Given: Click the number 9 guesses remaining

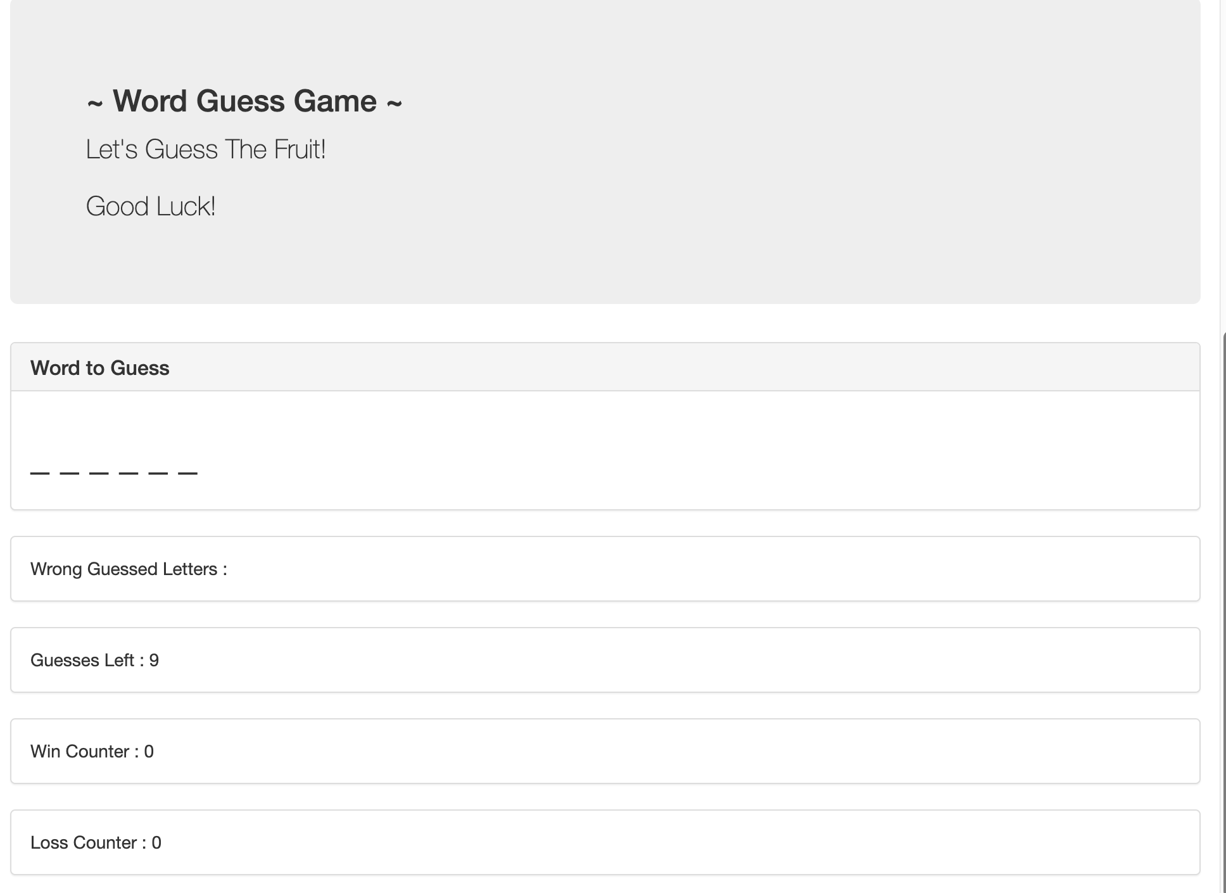Looking at the screenshot, I should (x=154, y=660).
